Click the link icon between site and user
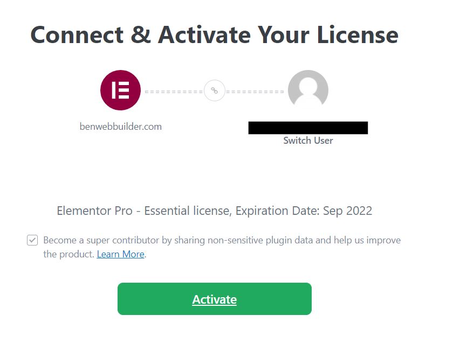The image size is (474, 343). coord(214,90)
